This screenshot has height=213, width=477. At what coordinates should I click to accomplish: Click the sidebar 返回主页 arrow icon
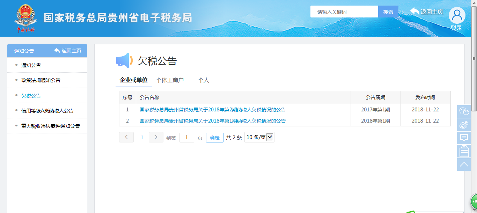tap(57, 51)
